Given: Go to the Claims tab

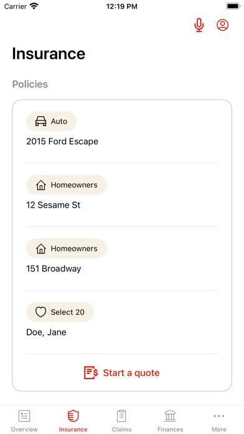Looking at the screenshot, I should click(121, 421).
